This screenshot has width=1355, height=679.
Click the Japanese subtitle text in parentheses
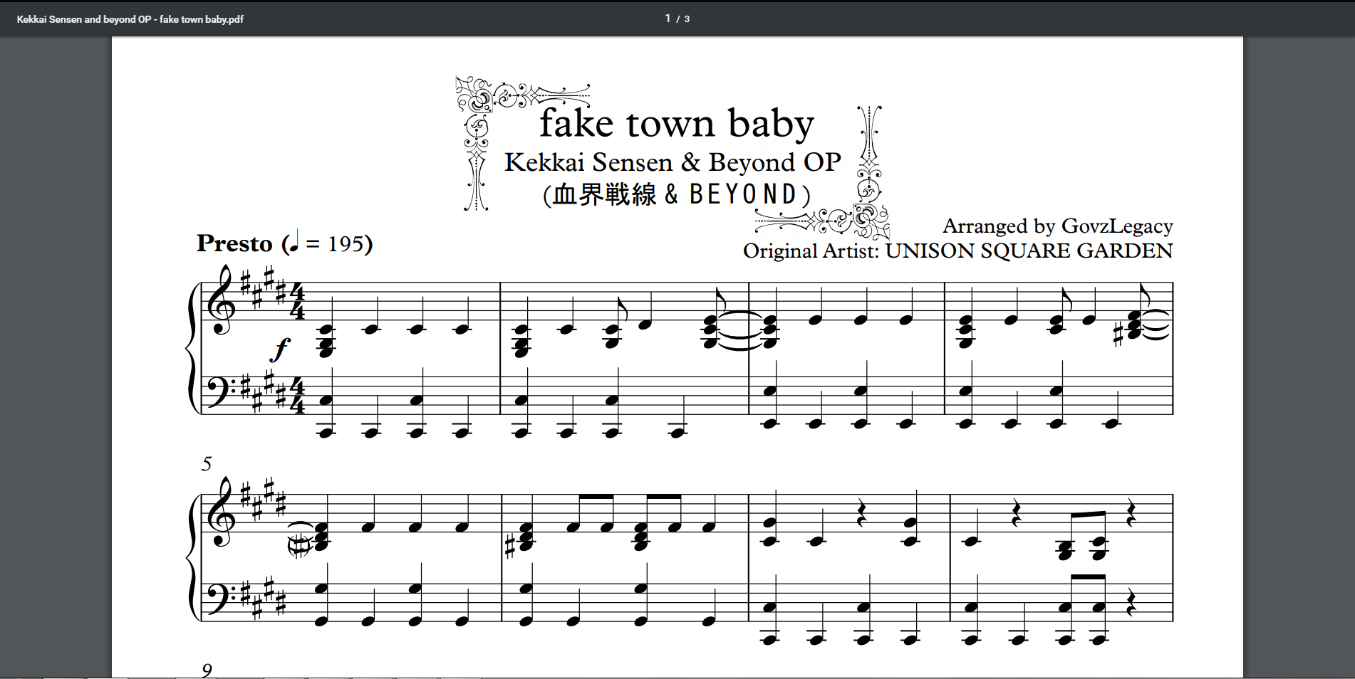coord(676,194)
